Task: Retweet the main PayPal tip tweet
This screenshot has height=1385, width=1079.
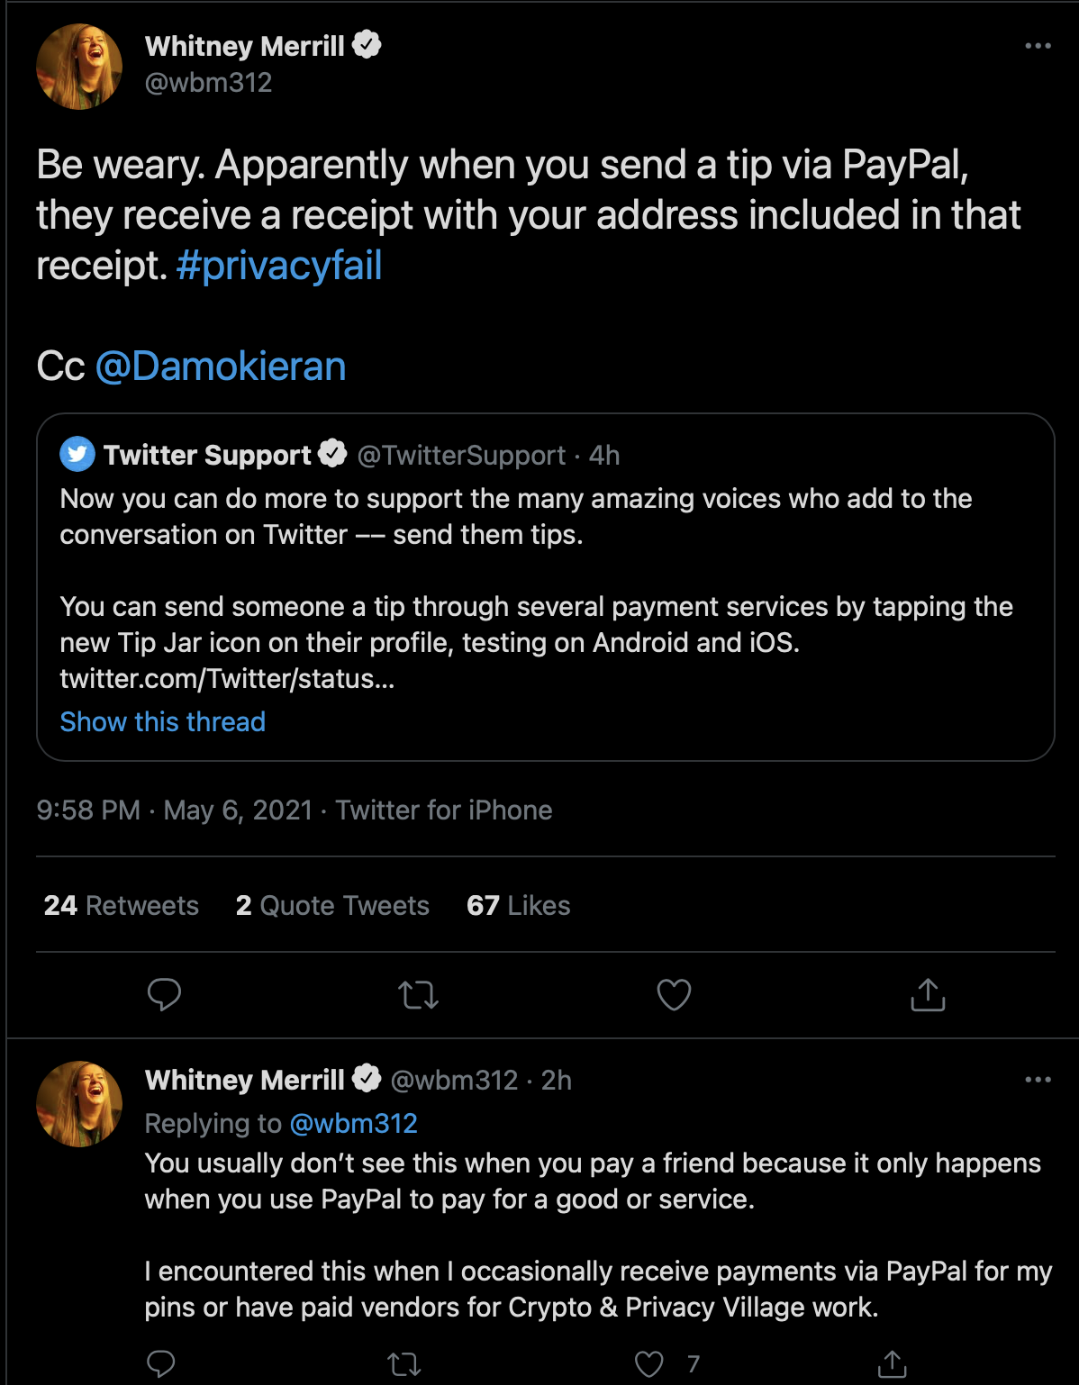Action: tap(418, 995)
